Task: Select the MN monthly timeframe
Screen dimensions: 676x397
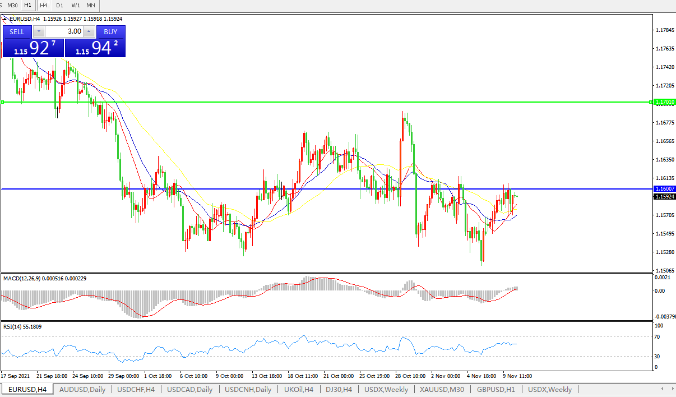Action: (x=91, y=5)
